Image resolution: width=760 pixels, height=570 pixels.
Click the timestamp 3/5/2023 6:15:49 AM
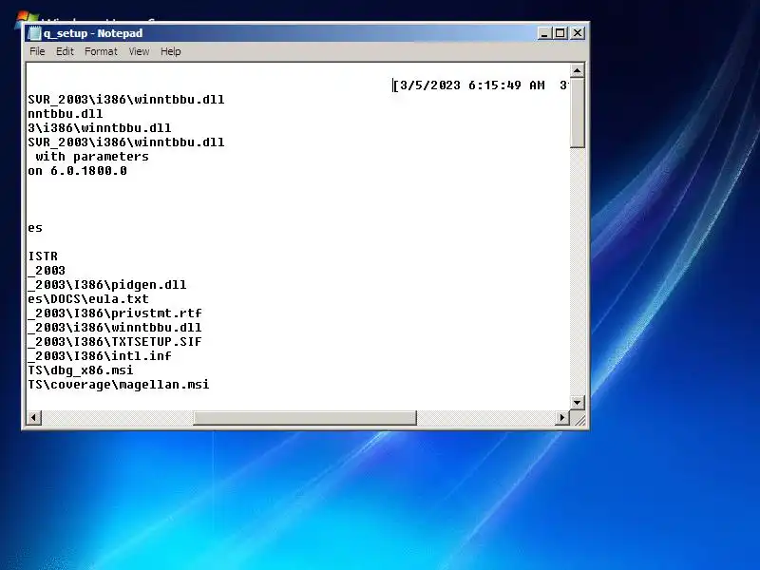pyautogui.click(x=472, y=85)
